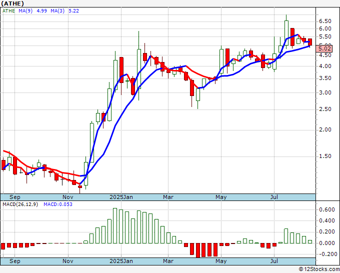Click 2025Jan on the MACD panel date axis
This screenshot has width=340, height=273.
click(121, 261)
